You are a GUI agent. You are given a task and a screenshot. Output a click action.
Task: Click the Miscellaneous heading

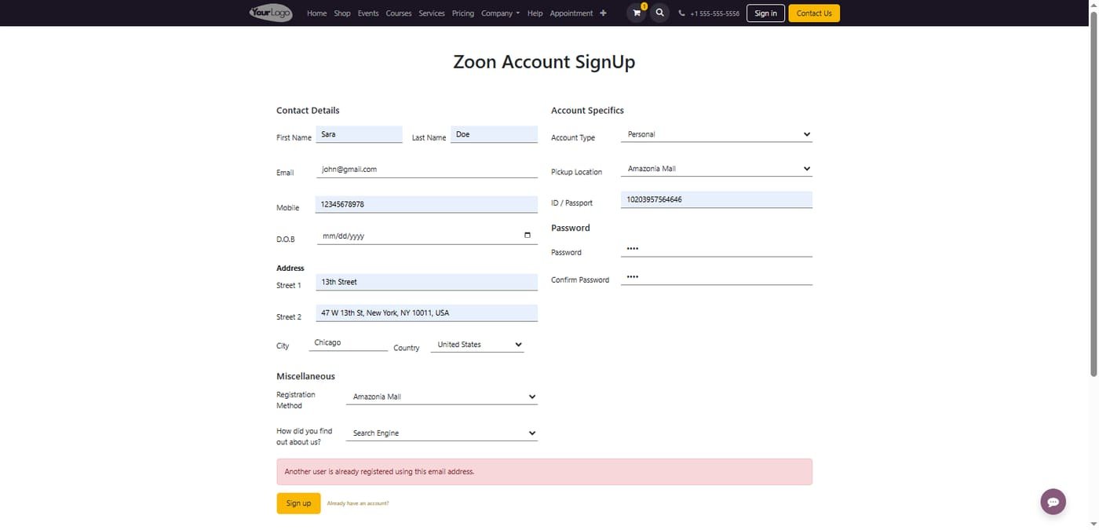pos(305,376)
